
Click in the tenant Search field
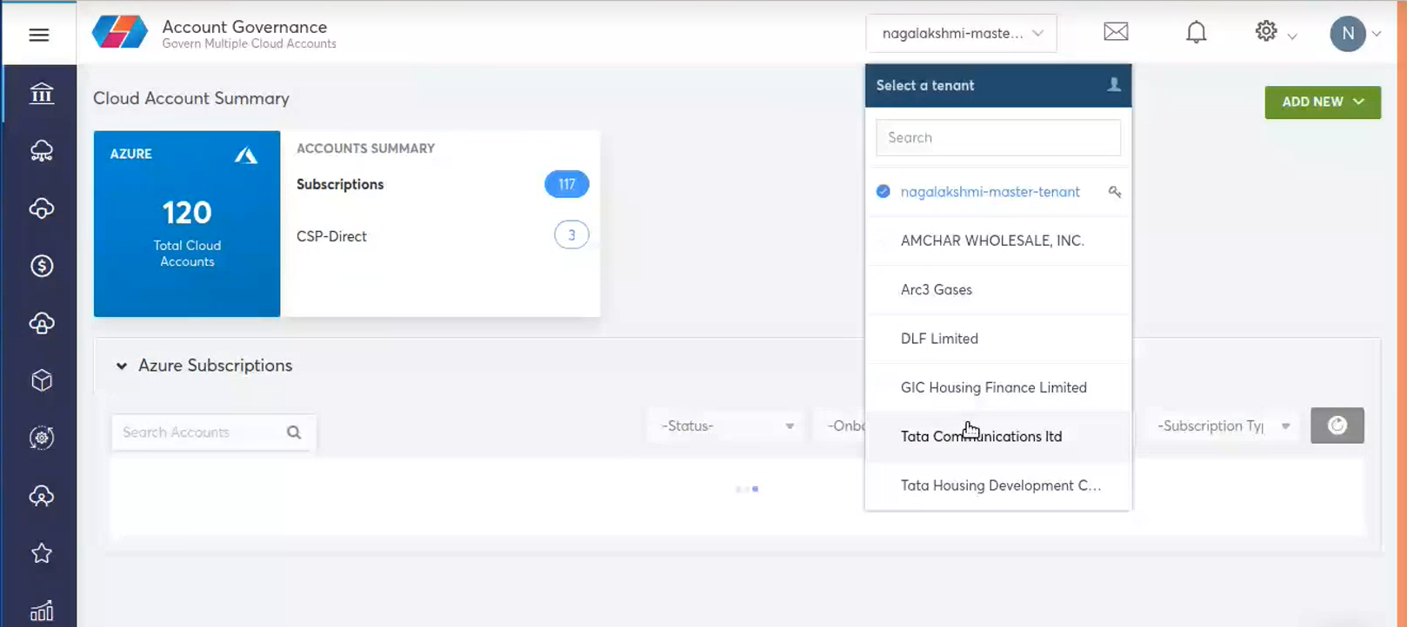(x=998, y=137)
